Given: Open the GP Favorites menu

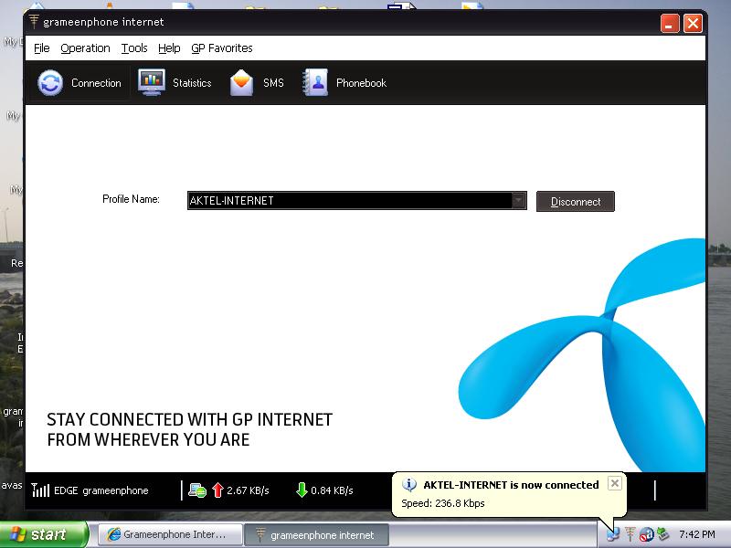Looking at the screenshot, I should 222,48.
